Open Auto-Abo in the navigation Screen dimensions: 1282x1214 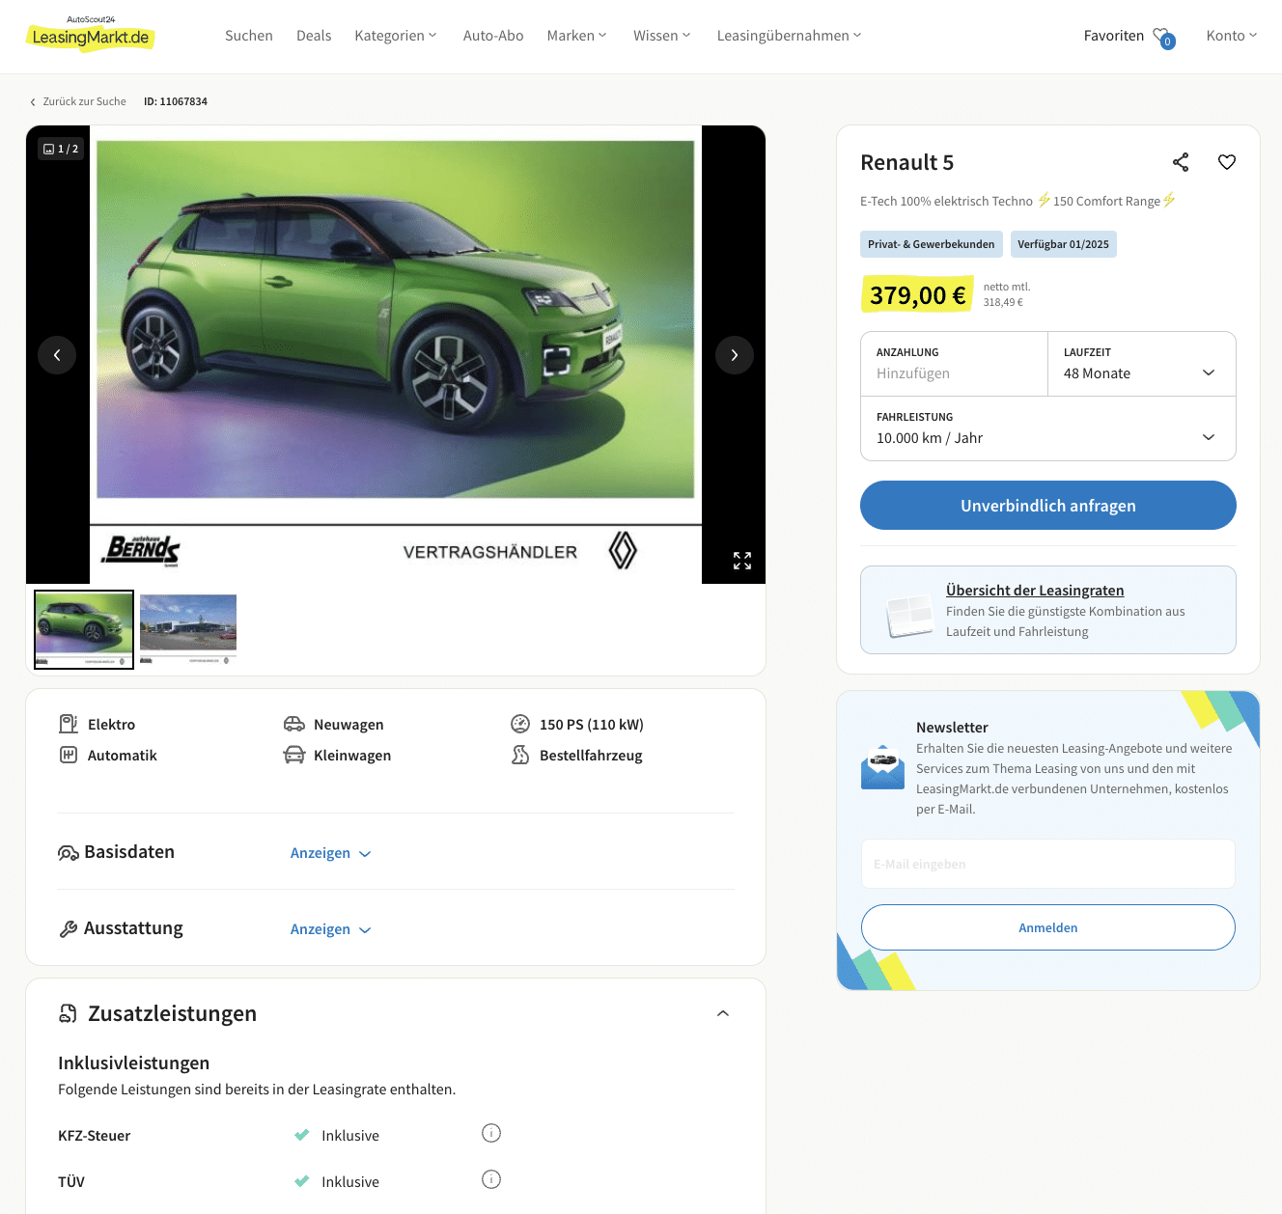[x=493, y=36]
